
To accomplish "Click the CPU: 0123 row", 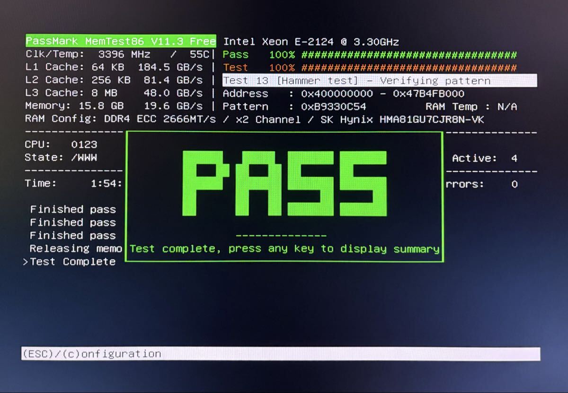I will (61, 145).
